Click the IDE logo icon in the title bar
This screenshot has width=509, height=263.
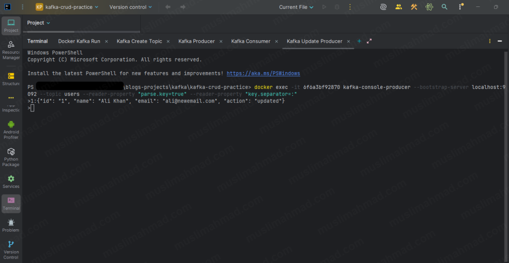click(7, 7)
